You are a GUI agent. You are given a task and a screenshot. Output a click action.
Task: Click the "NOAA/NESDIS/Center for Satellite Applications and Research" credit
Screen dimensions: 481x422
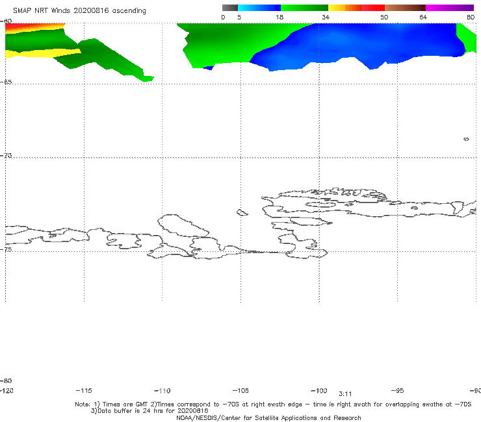tap(268, 418)
